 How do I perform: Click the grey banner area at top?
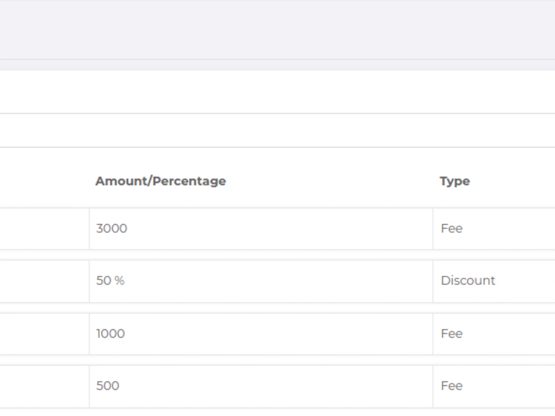[x=277, y=29]
